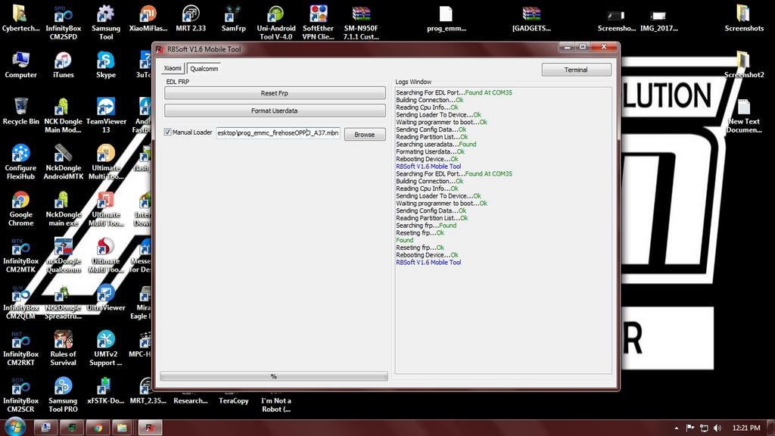Click the manual loader file path field
775x436 pixels.
[278, 132]
